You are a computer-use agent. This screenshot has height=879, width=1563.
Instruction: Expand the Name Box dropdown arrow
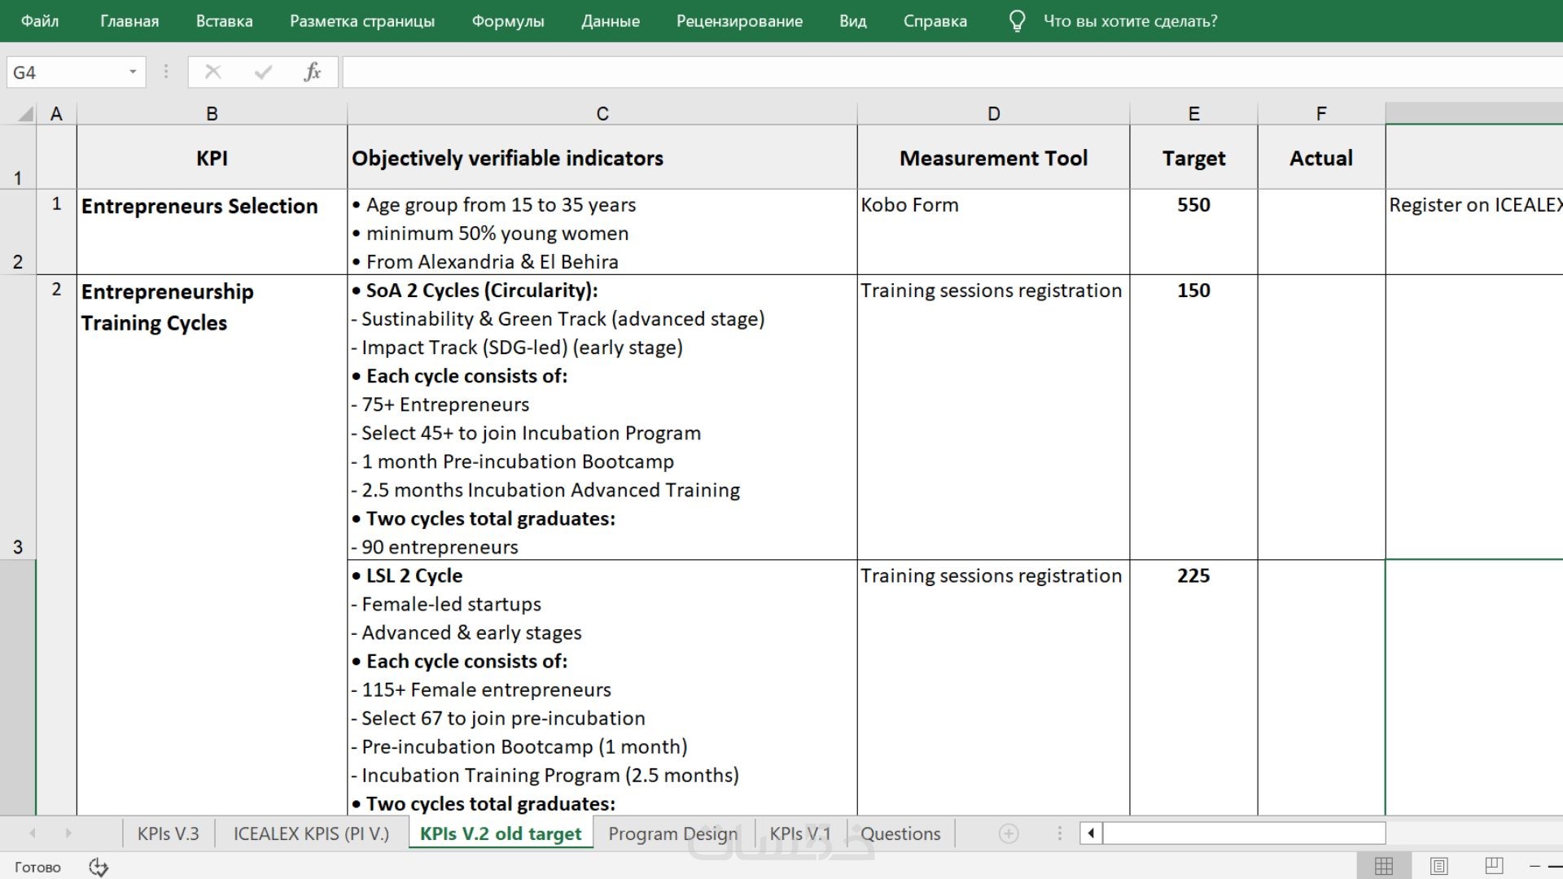tap(133, 72)
